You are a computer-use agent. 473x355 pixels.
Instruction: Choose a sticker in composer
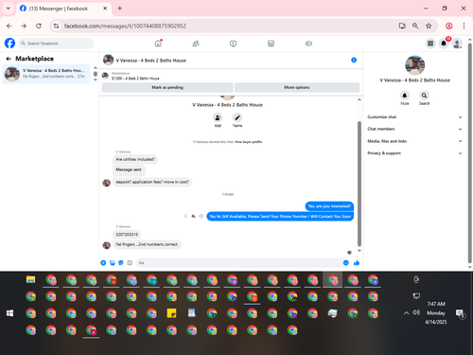121,263
